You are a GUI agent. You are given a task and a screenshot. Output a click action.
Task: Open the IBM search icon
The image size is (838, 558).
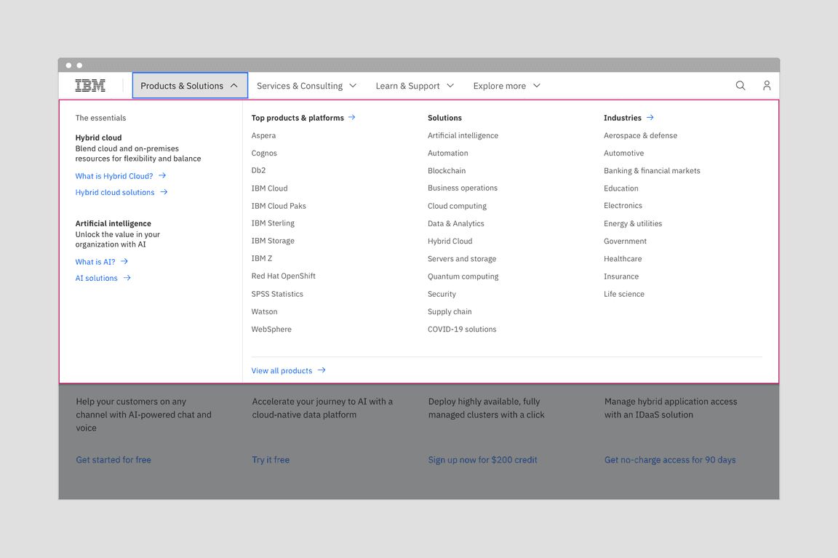pos(741,86)
